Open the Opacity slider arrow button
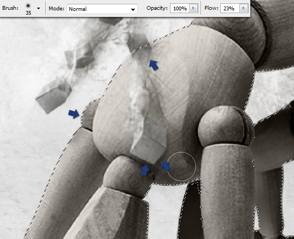Screen dimensions: 294x239 [x=193, y=8]
